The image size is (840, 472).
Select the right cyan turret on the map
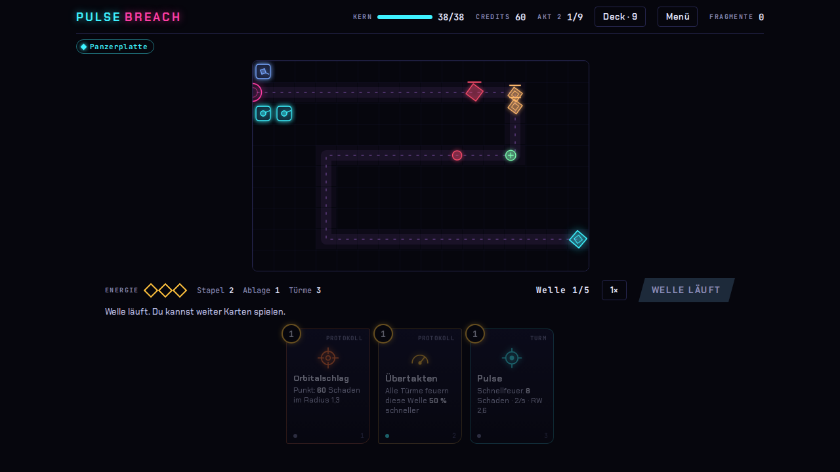point(284,113)
